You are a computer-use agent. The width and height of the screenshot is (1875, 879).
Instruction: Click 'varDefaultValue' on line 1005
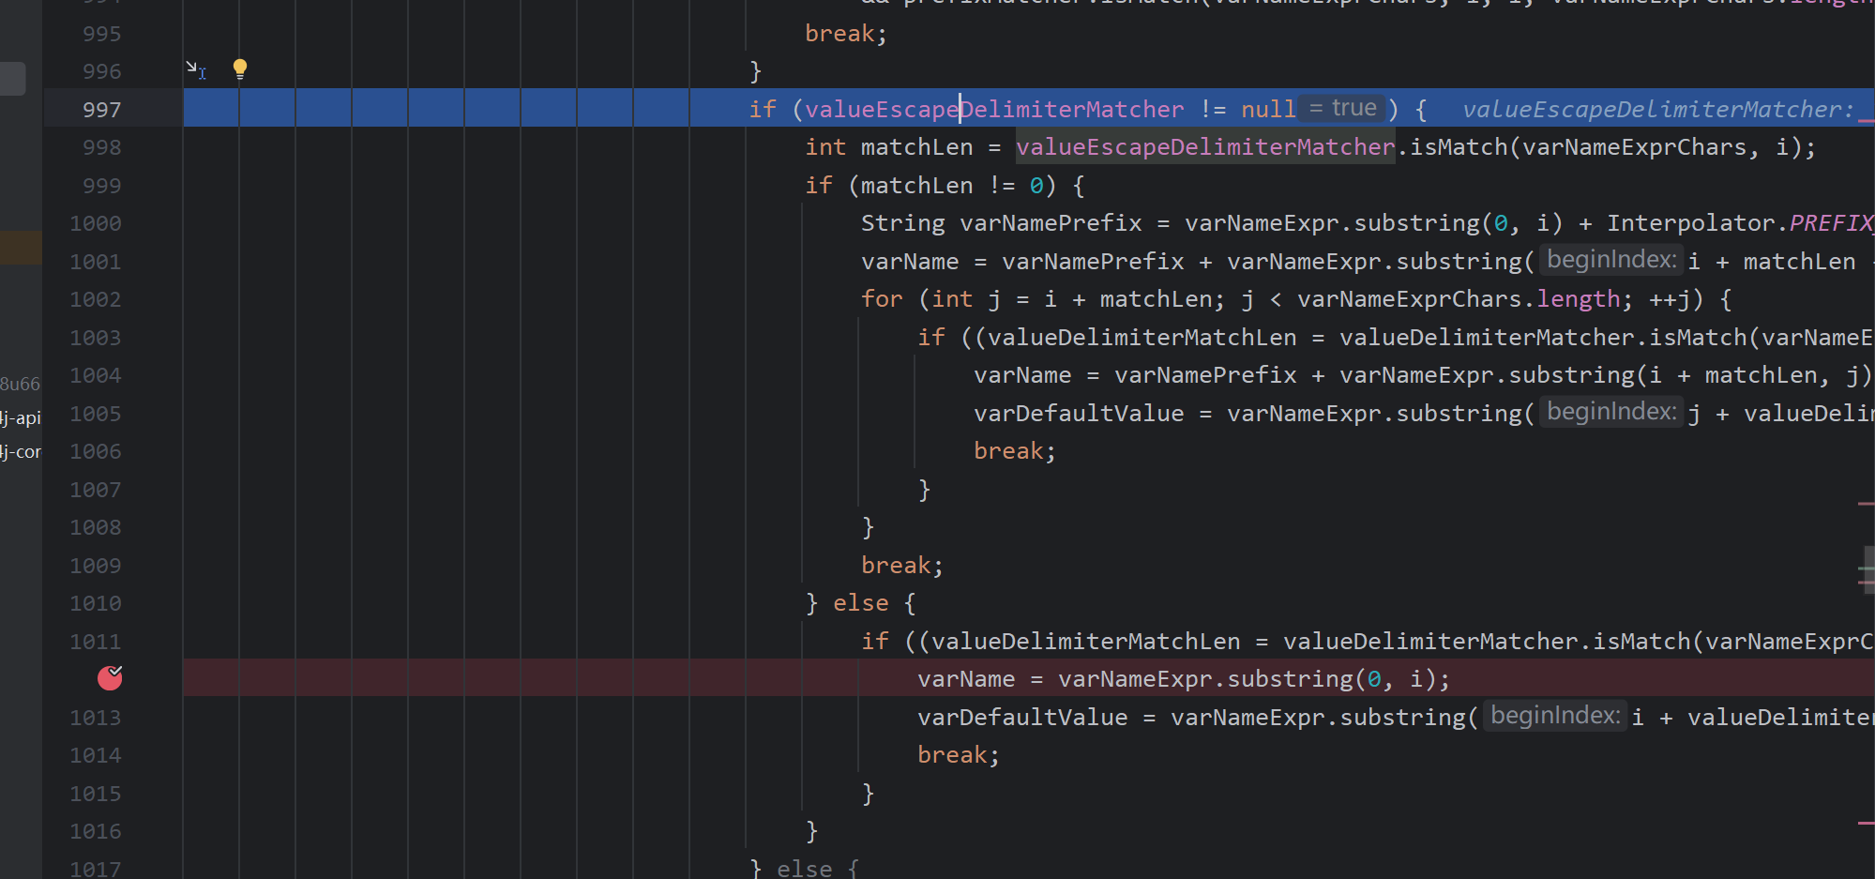pos(1079,414)
